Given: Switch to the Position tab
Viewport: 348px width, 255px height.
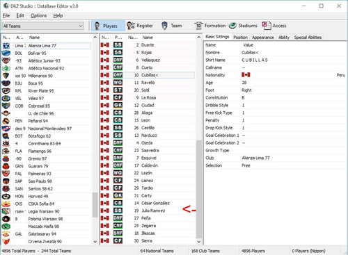Looking at the screenshot, I should pos(240,38).
